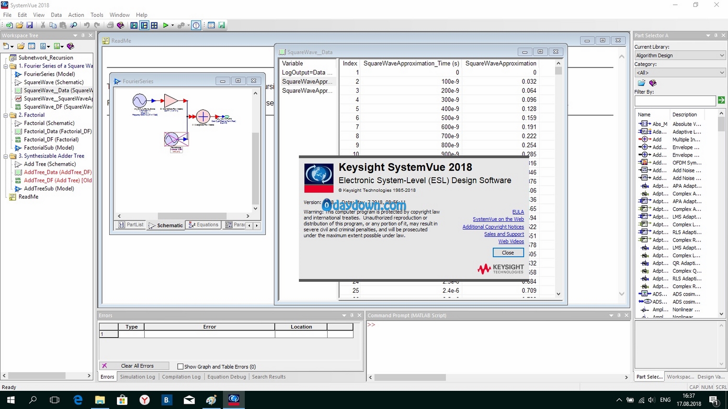Collapse the 2. Factorial folder
728x409 pixels.
tap(6, 115)
